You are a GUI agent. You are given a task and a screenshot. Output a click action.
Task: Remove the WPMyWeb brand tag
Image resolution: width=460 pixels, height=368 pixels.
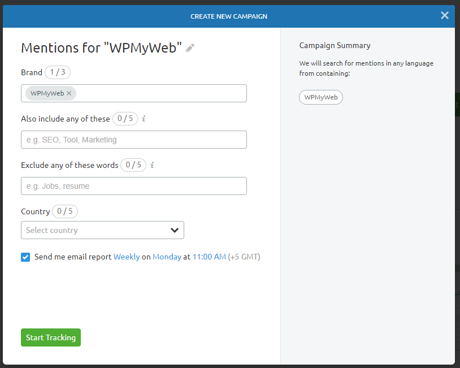pos(69,93)
